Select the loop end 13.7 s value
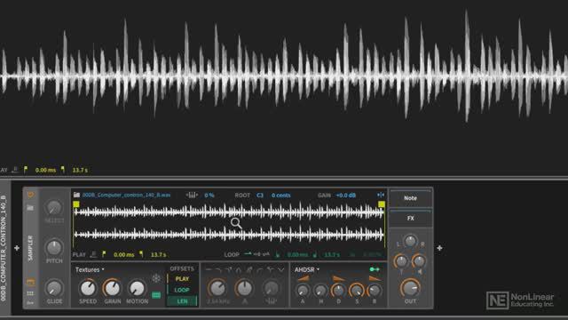 (332, 255)
